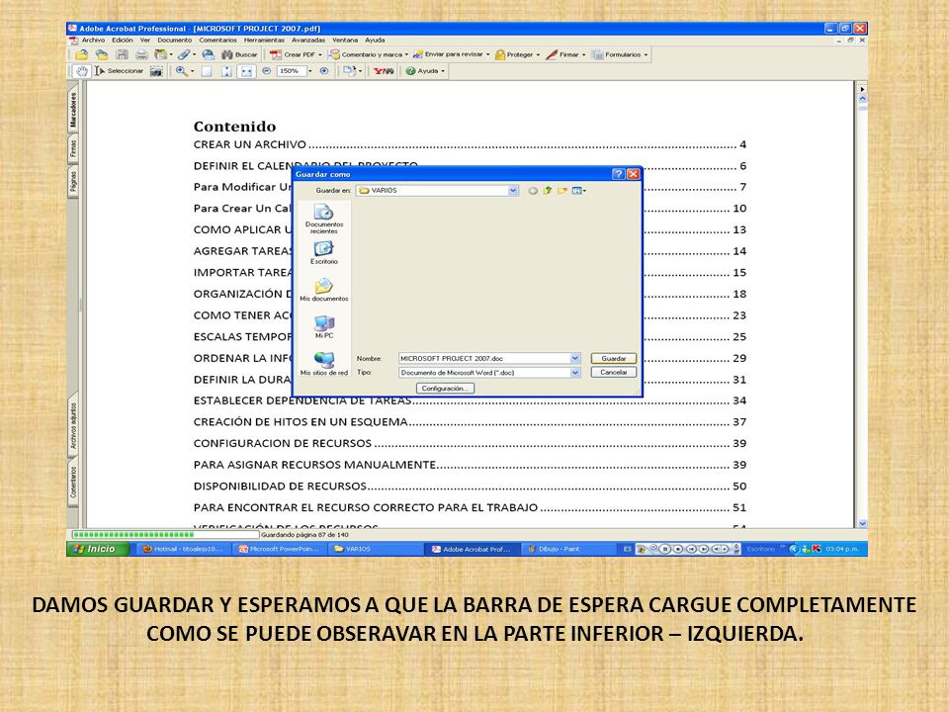Open Mis documentos in the places bar
Screen dimensions: 949x712
point(324,290)
